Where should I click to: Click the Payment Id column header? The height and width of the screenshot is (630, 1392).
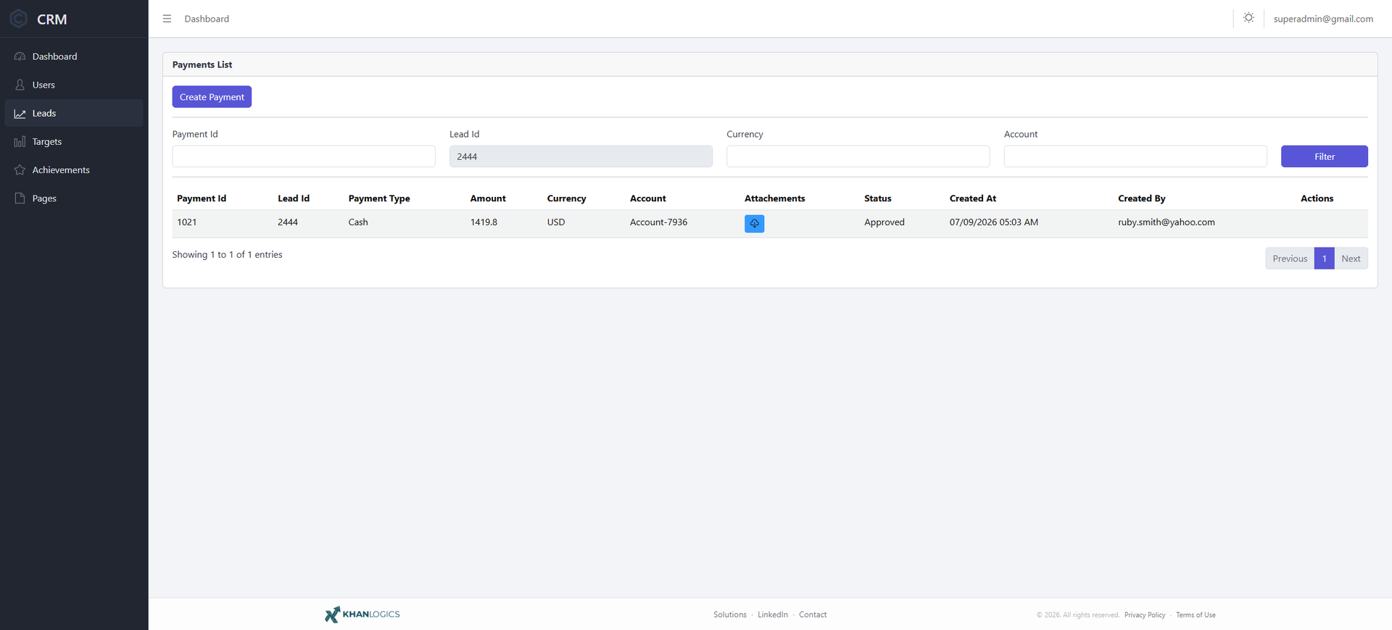(x=202, y=198)
